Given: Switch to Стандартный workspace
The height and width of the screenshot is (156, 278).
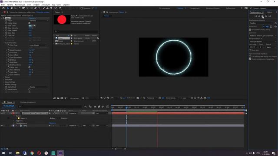Looking at the screenshot, I should [x=195, y=8].
